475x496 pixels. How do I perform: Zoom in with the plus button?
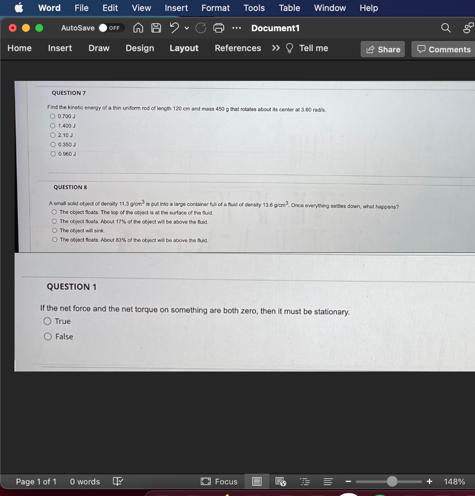coord(429,481)
